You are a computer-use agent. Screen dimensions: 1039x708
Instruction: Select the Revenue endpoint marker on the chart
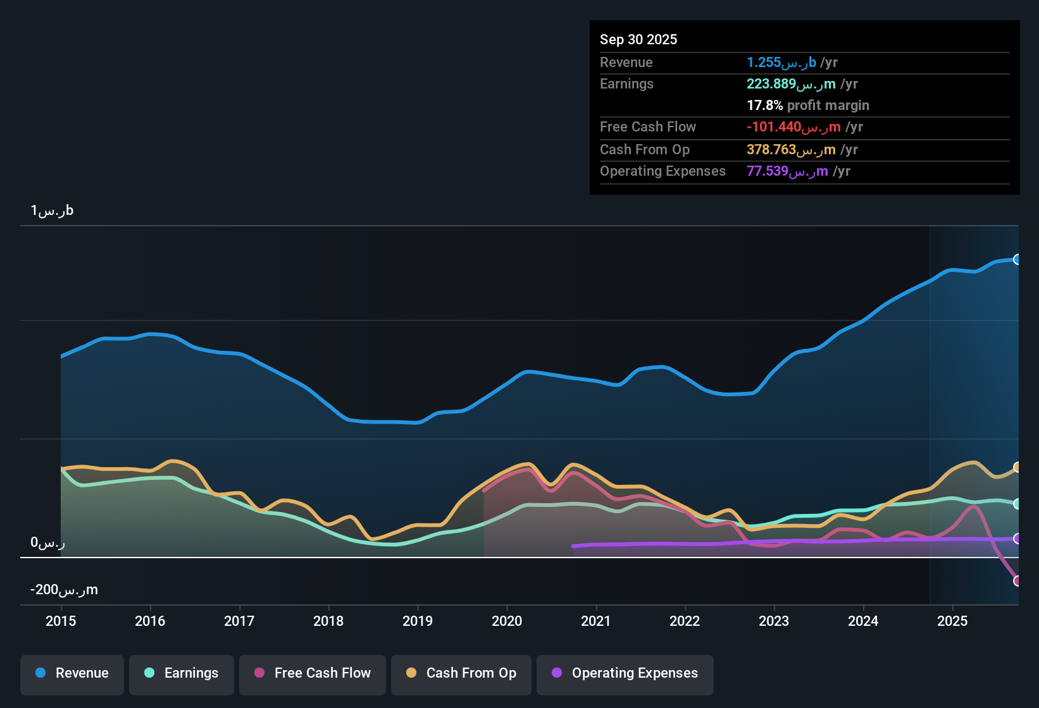[x=1017, y=259]
